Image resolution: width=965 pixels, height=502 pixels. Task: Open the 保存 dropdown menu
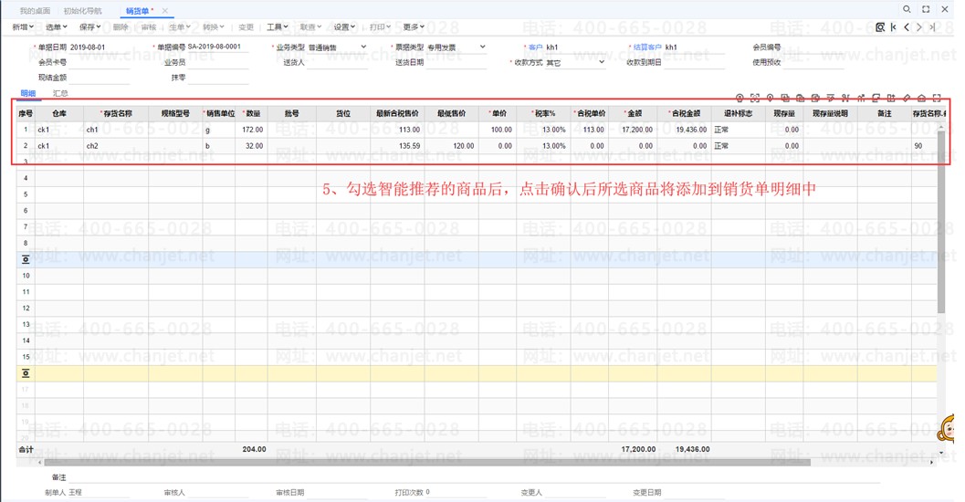coord(90,27)
